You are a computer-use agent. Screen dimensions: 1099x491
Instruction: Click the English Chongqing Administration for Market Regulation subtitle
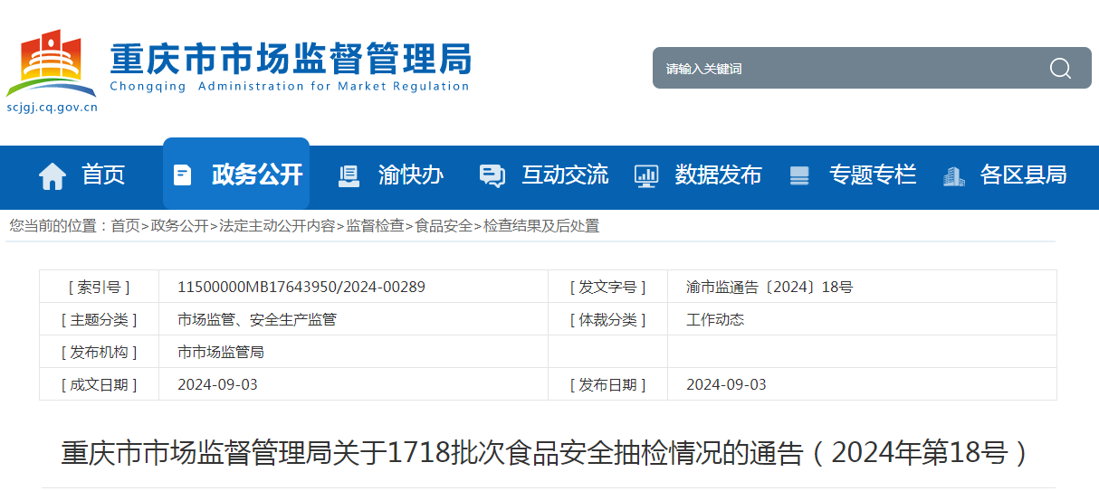click(x=290, y=87)
